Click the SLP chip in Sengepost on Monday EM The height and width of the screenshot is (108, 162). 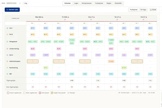[48, 42]
